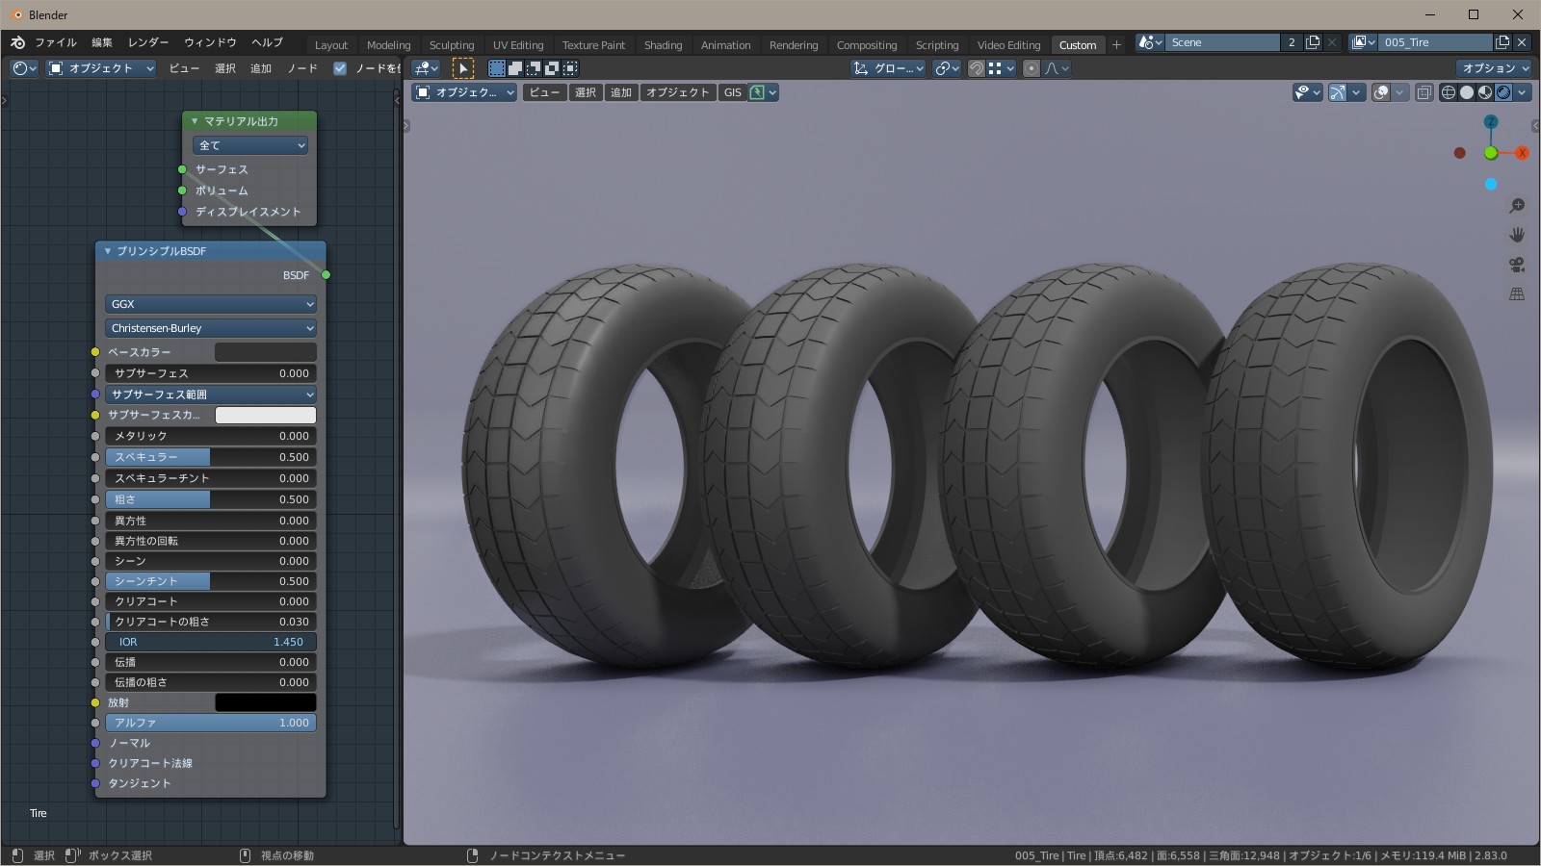Click the viewport Add (追加) menu button
The width and height of the screenshot is (1541, 866).
[621, 92]
